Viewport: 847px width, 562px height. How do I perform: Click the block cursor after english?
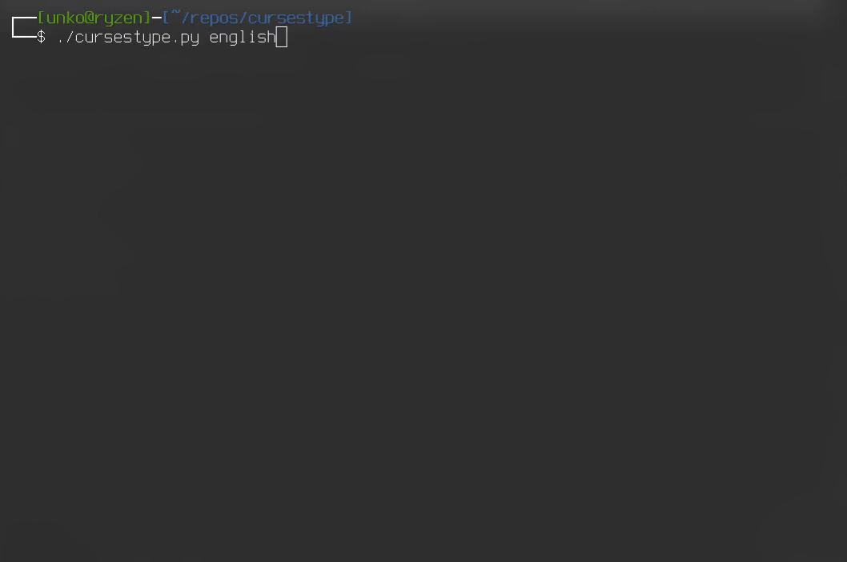pos(282,38)
